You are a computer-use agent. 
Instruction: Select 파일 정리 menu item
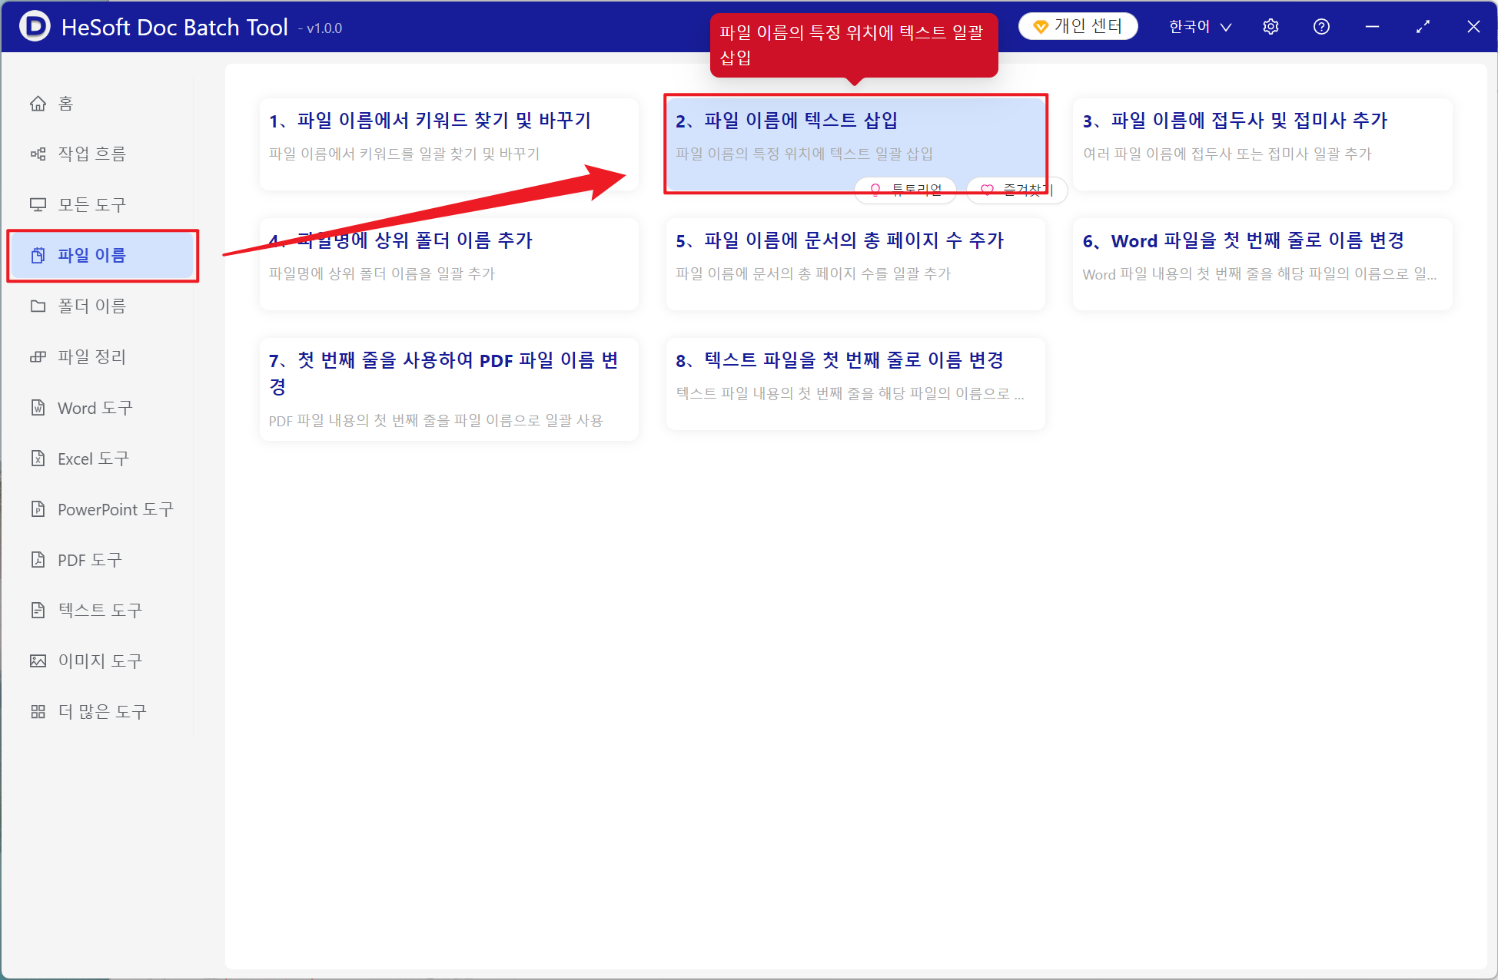coord(101,356)
